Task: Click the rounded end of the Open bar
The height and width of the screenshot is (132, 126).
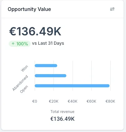Action: coord(108,86)
